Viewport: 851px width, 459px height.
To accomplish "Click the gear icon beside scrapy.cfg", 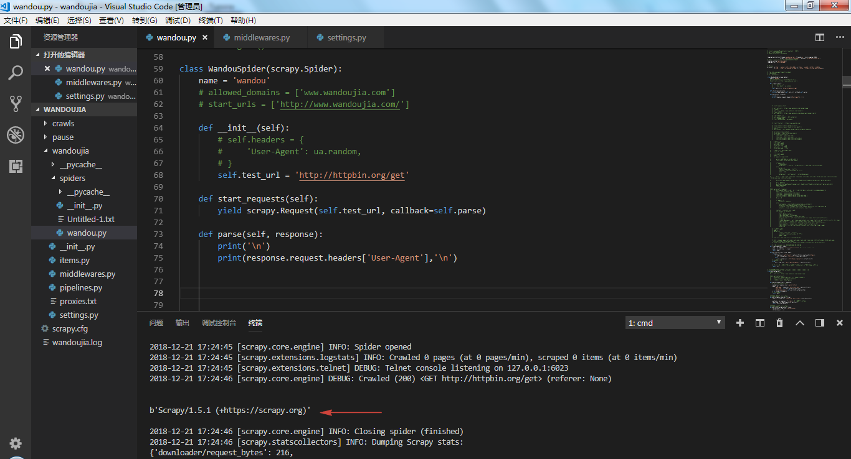I will tap(45, 328).
